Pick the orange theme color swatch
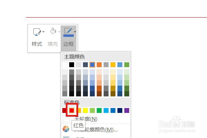 99,65
